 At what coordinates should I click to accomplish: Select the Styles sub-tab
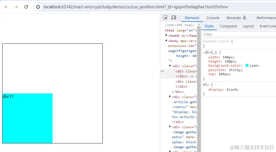209,26
